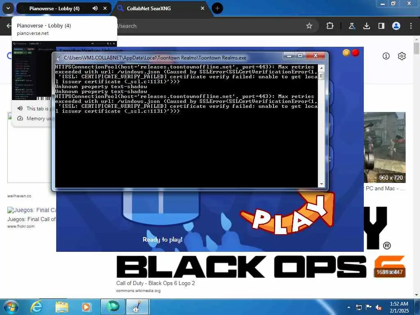
Task: Open the taskbar clock 1:52 AM
Action: [x=399, y=307]
